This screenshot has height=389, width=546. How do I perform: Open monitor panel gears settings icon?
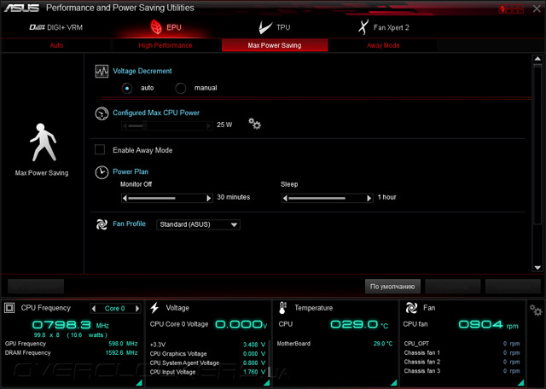[536, 310]
